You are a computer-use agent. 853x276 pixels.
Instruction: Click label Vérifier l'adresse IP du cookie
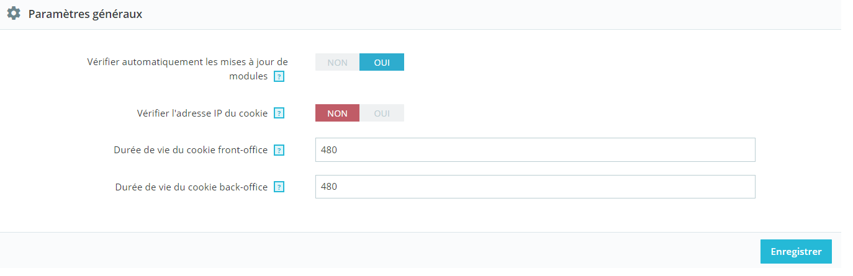click(202, 114)
